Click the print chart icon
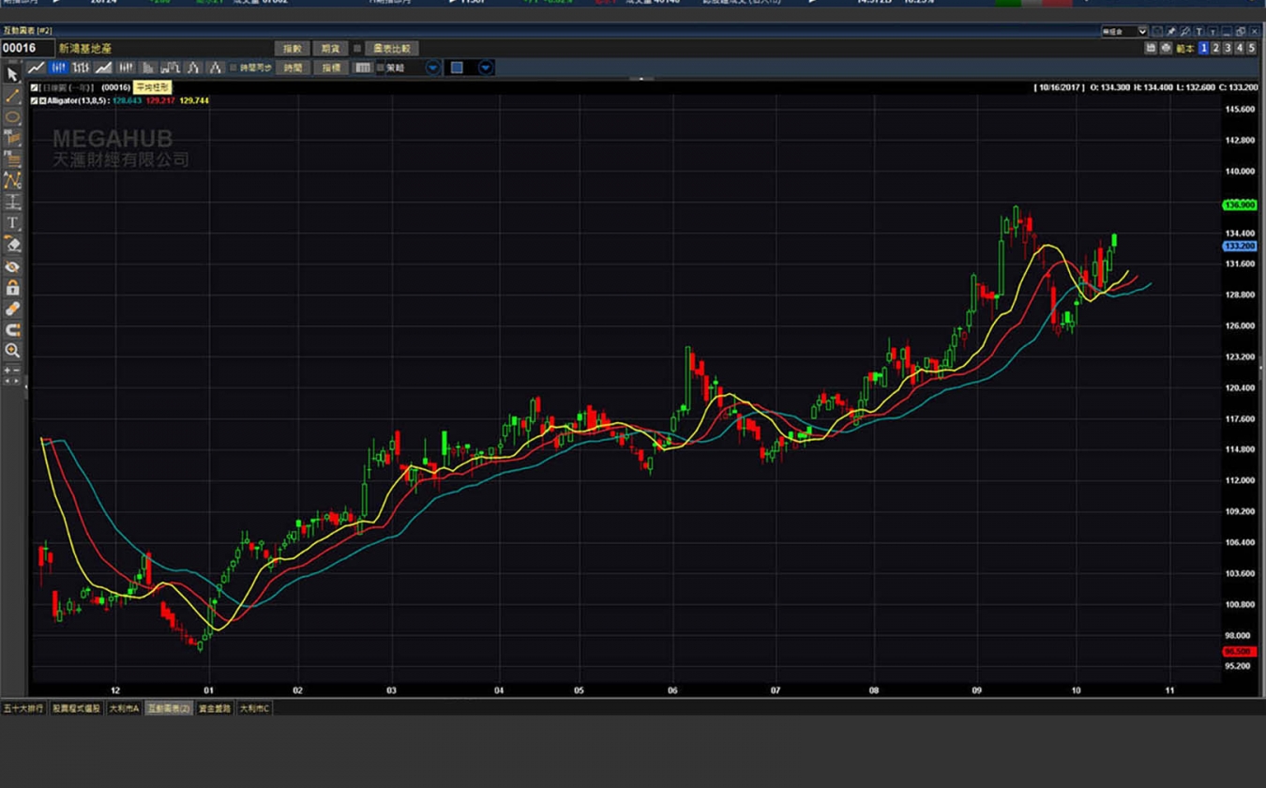The height and width of the screenshot is (788, 1266). point(1166,48)
